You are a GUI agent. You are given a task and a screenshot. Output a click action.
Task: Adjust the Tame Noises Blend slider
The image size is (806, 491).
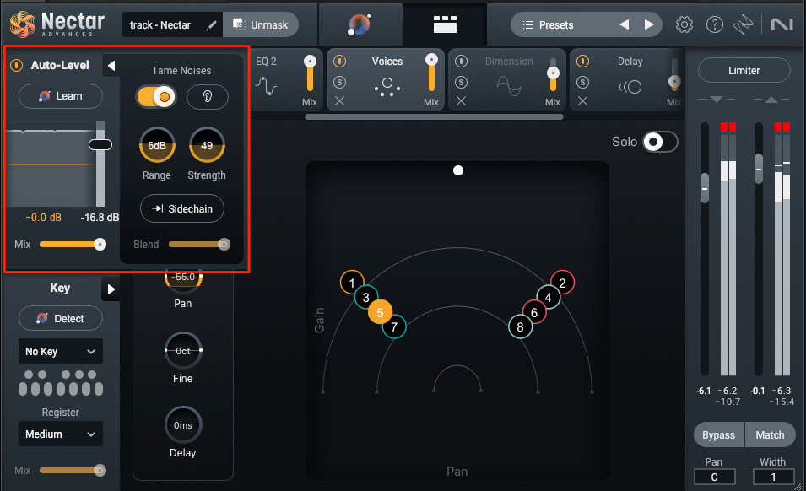pos(199,245)
